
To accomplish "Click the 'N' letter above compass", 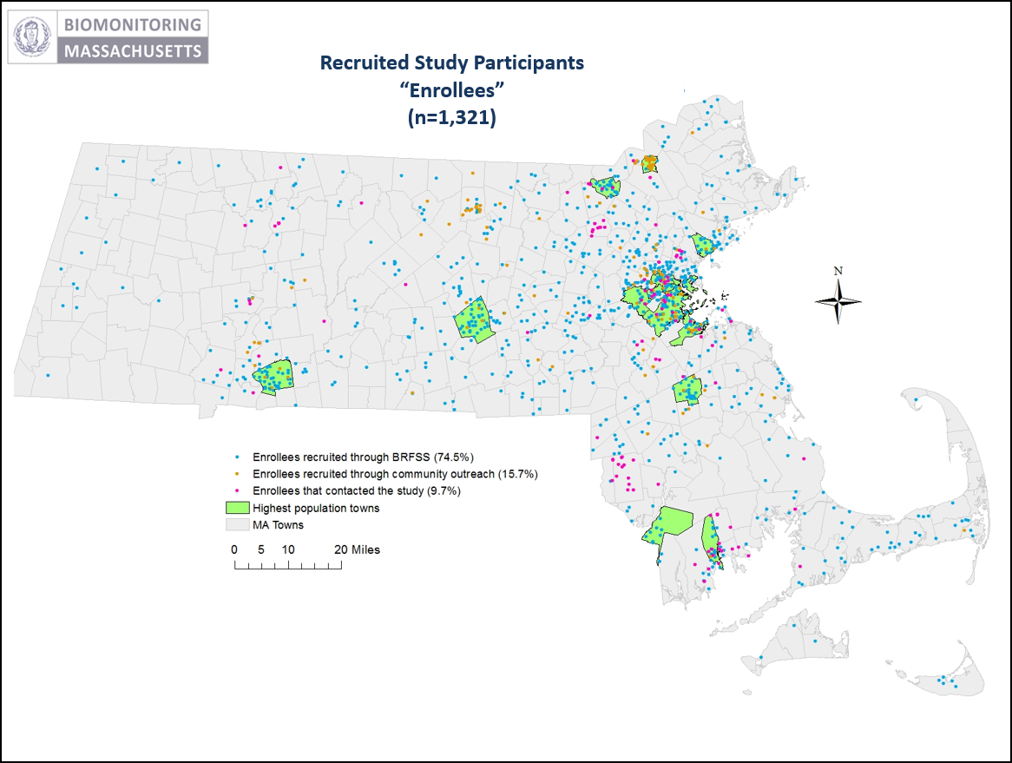I will [838, 271].
